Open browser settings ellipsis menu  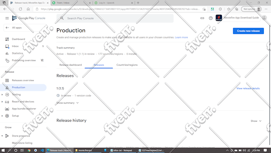coord(266,9)
